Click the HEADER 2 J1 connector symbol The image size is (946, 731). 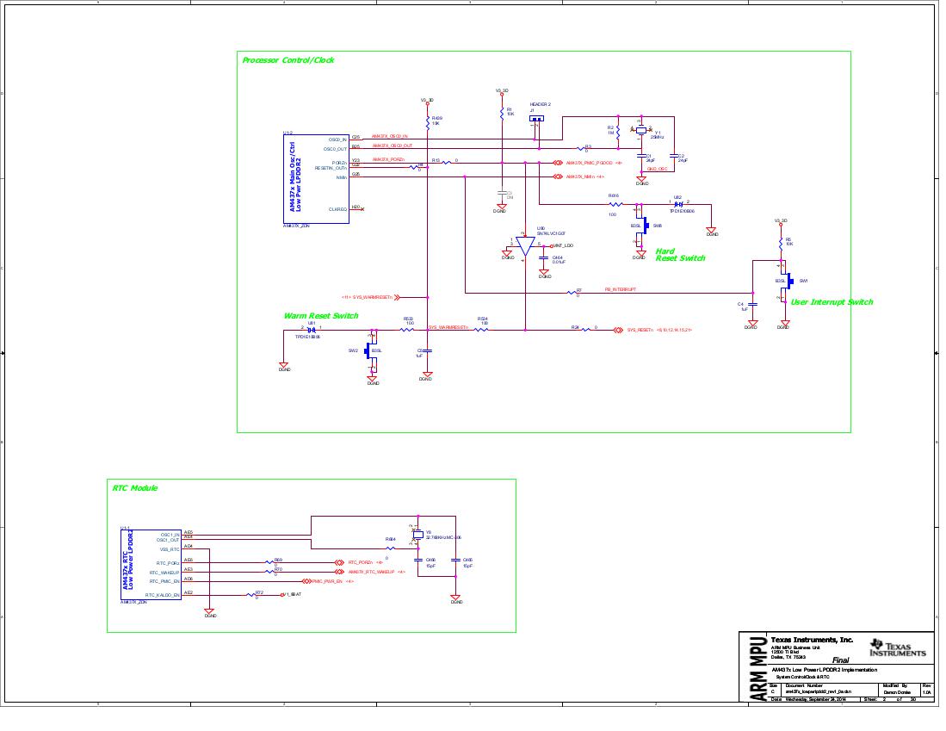point(537,116)
